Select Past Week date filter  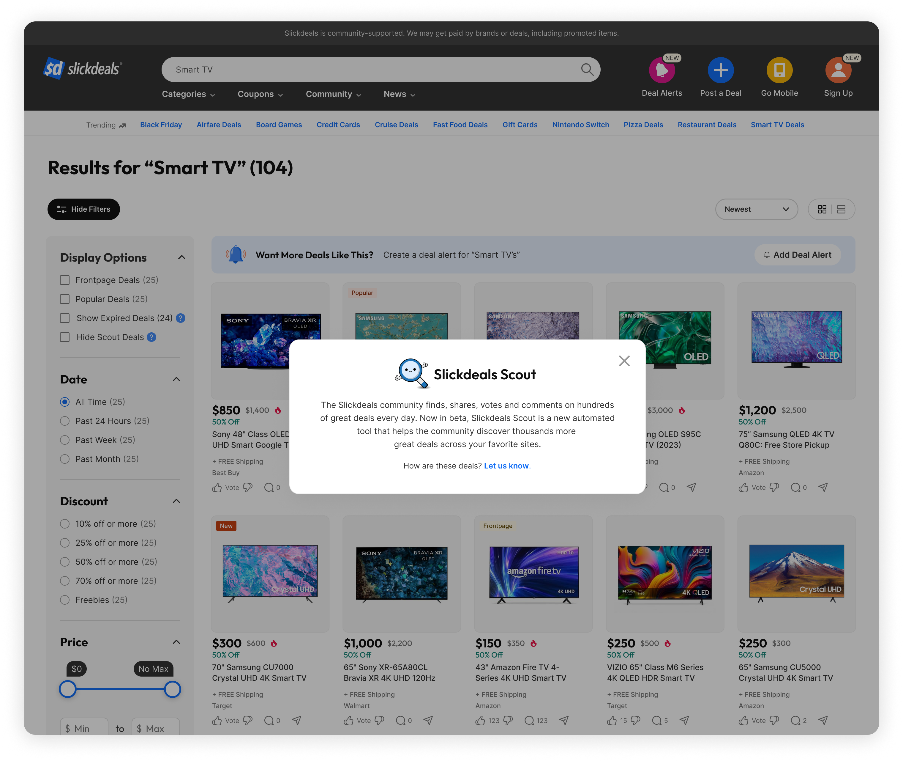(x=65, y=440)
